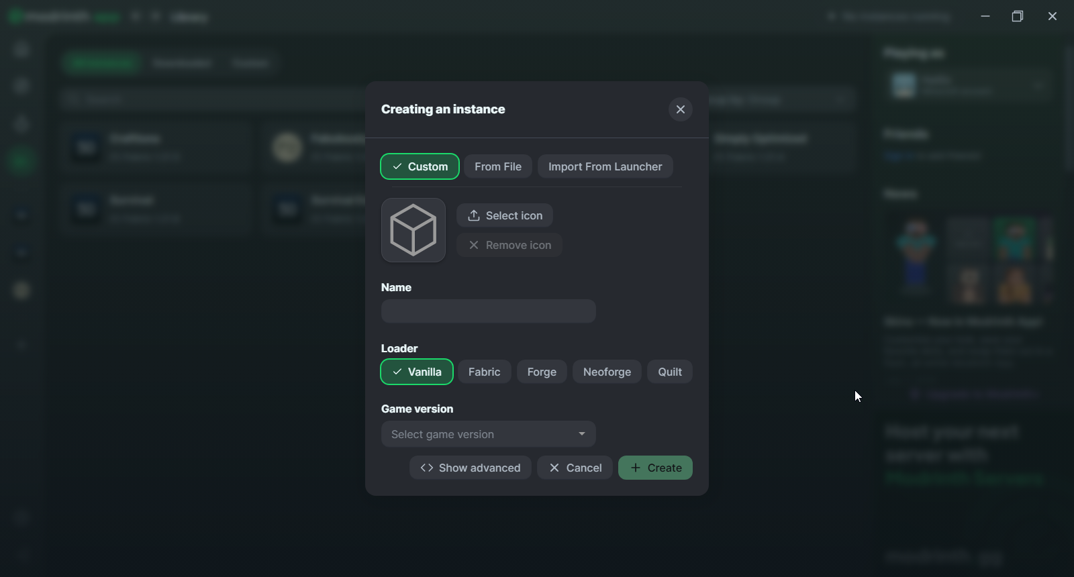Choose the Vanilla loader option
The width and height of the screenshot is (1074, 577).
click(x=417, y=372)
